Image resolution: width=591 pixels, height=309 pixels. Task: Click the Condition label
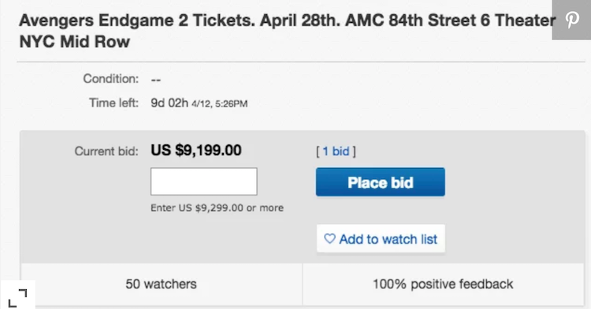pyautogui.click(x=111, y=79)
